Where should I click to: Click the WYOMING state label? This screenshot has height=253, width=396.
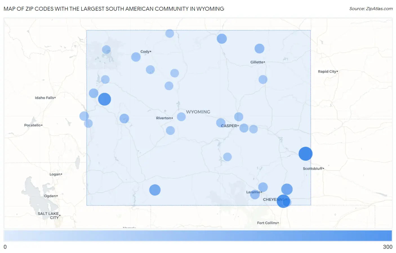(198, 112)
